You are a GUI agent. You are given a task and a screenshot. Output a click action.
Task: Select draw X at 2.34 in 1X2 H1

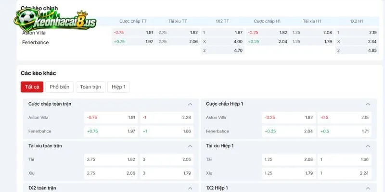(357, 42)
